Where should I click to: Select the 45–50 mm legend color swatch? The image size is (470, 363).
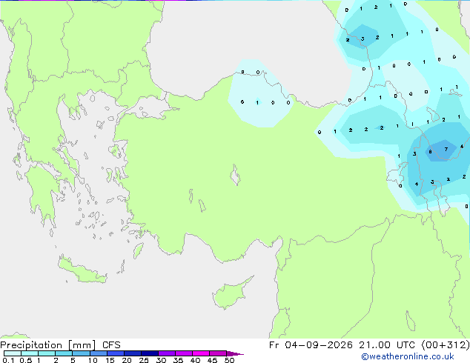click(218, 353)
